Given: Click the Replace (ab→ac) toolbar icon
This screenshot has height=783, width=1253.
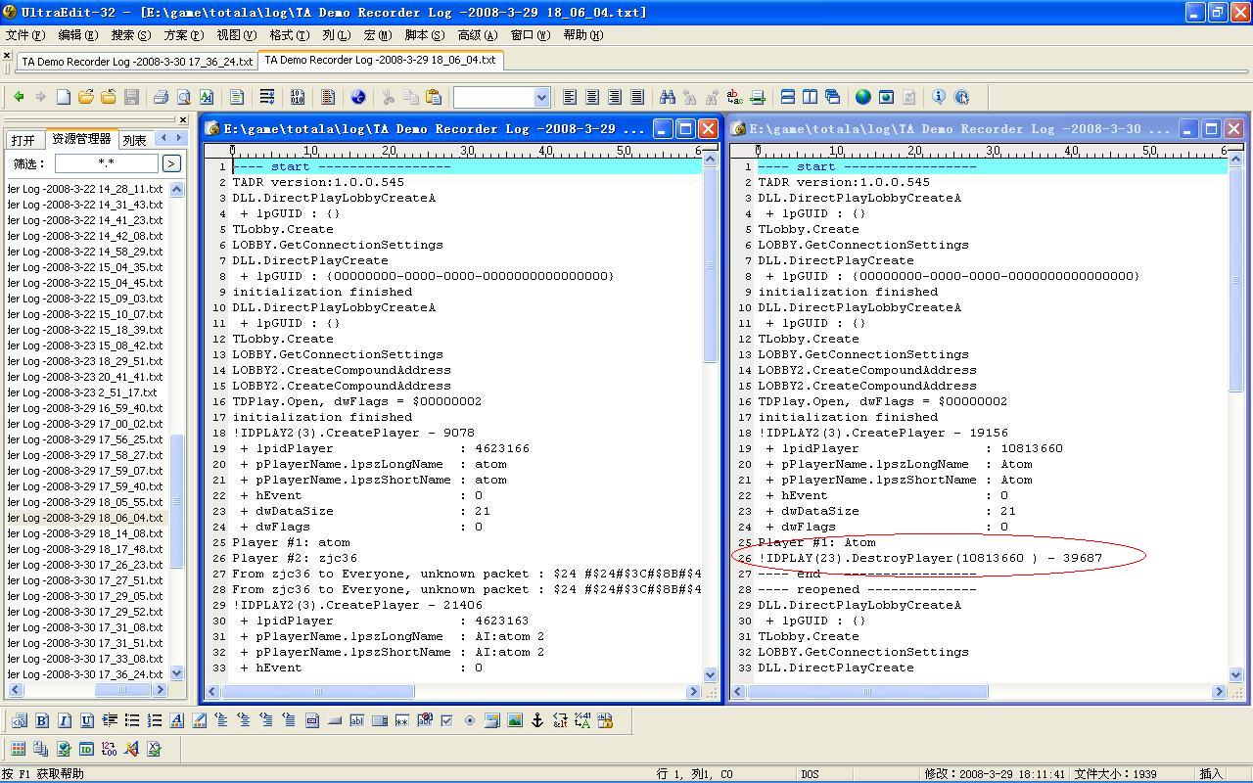Looking at the screenshot, I should click(734, 97).
